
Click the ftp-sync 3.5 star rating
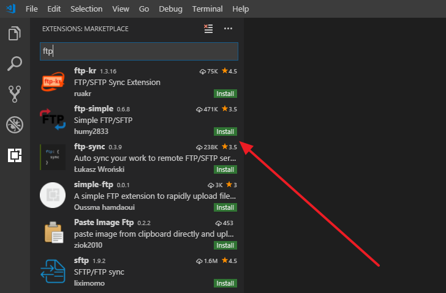coord(229,147)
